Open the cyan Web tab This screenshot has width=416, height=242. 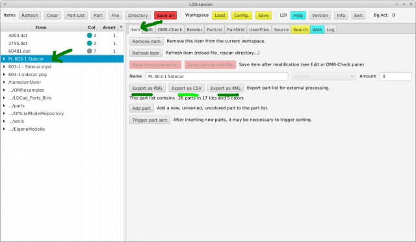pyautogui.click(x=317, y=29)
